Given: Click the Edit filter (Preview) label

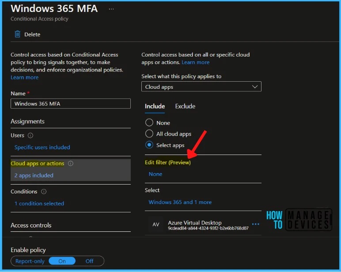Looking at the screenshot, I should coord(168,162).
